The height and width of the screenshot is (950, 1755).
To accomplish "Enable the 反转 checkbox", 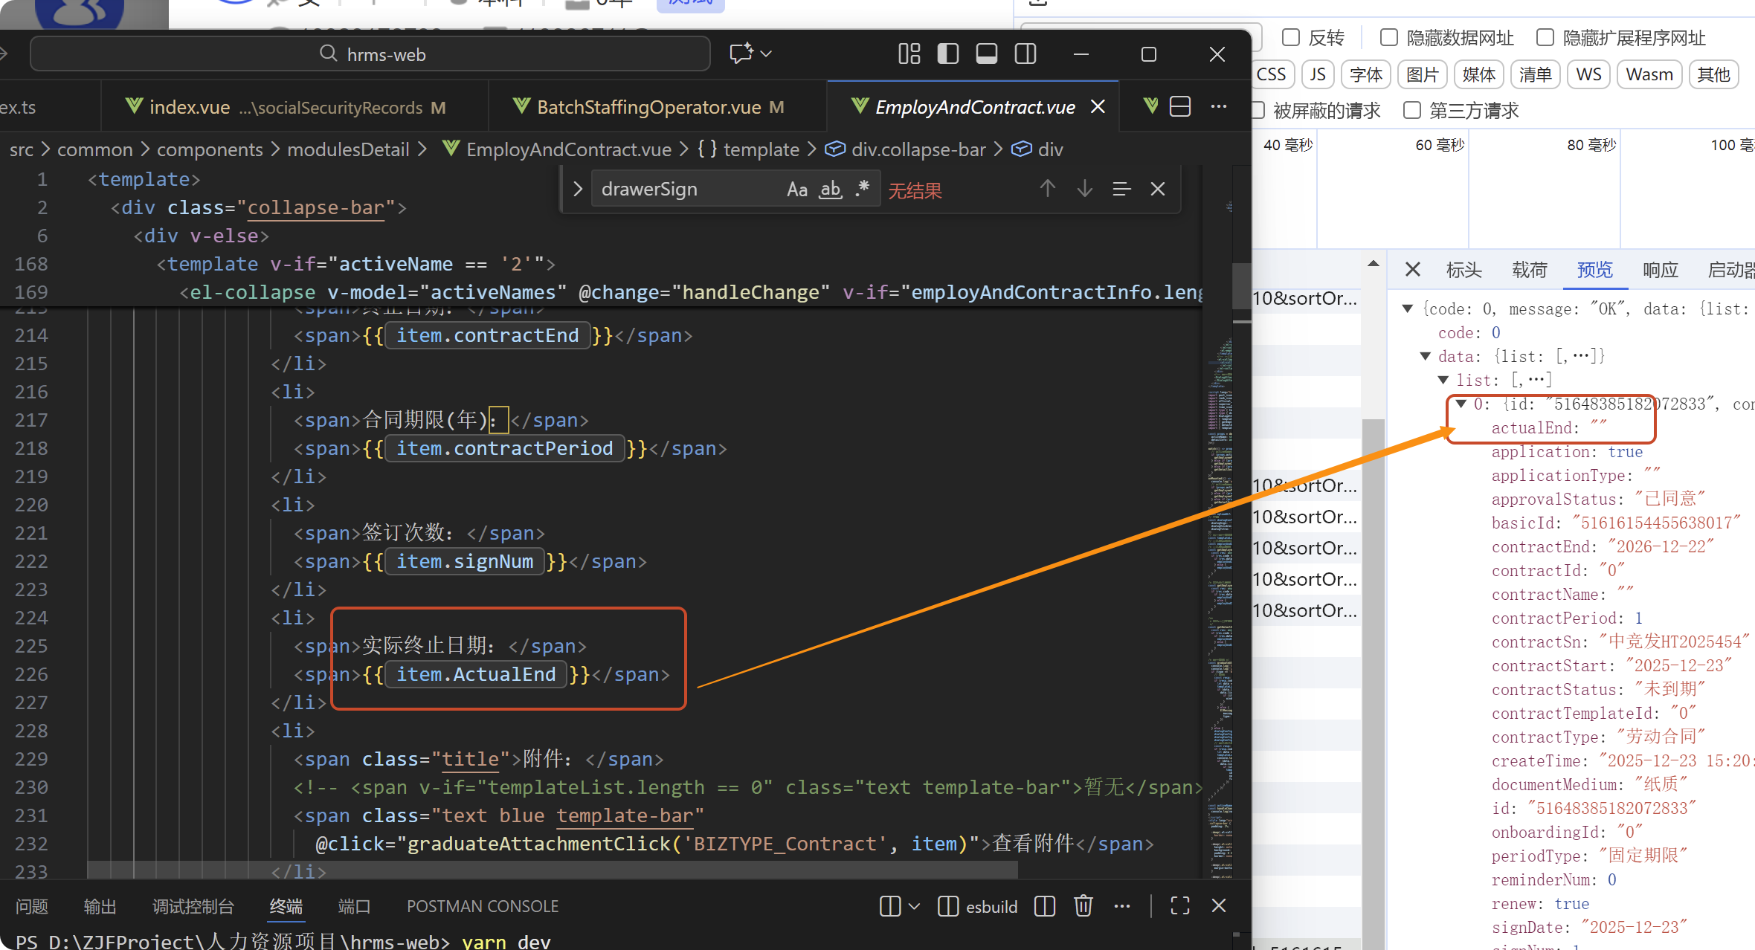I will click(1291, 37).
